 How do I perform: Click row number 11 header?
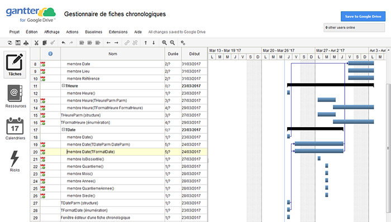35,86
